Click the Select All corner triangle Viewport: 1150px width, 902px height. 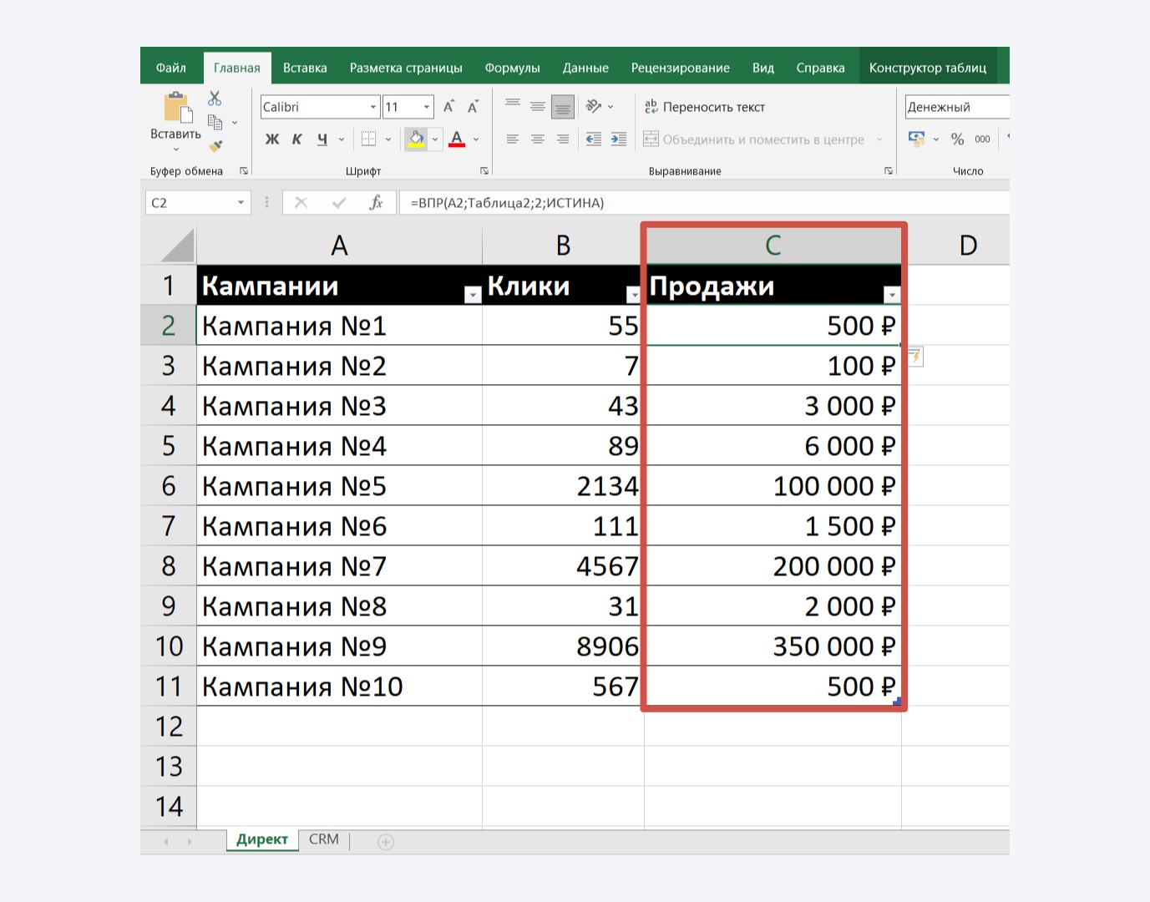pyautogui.click(x=177, y=246)
